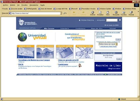The width and height of the screenshot is (140, 101).
Task: Click the Internet zone status bar icon
Action: [x=119, y=99]
